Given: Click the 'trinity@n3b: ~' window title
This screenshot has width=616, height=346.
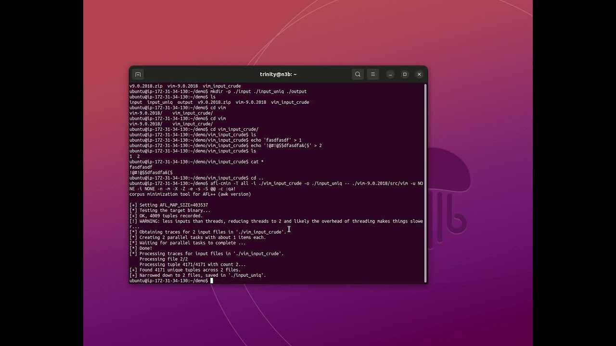Looking at the screenshot, I should [278, 74].
